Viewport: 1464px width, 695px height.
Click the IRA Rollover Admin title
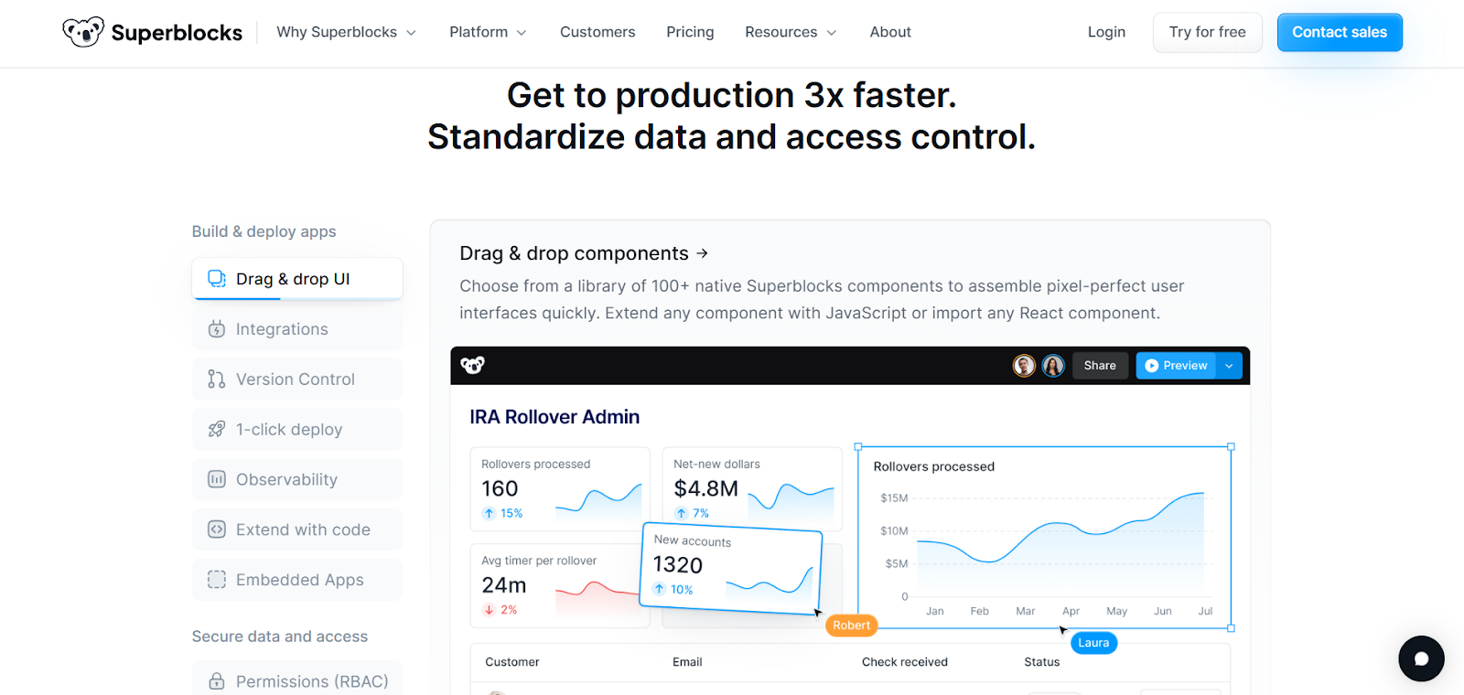(x=554, y=417)
